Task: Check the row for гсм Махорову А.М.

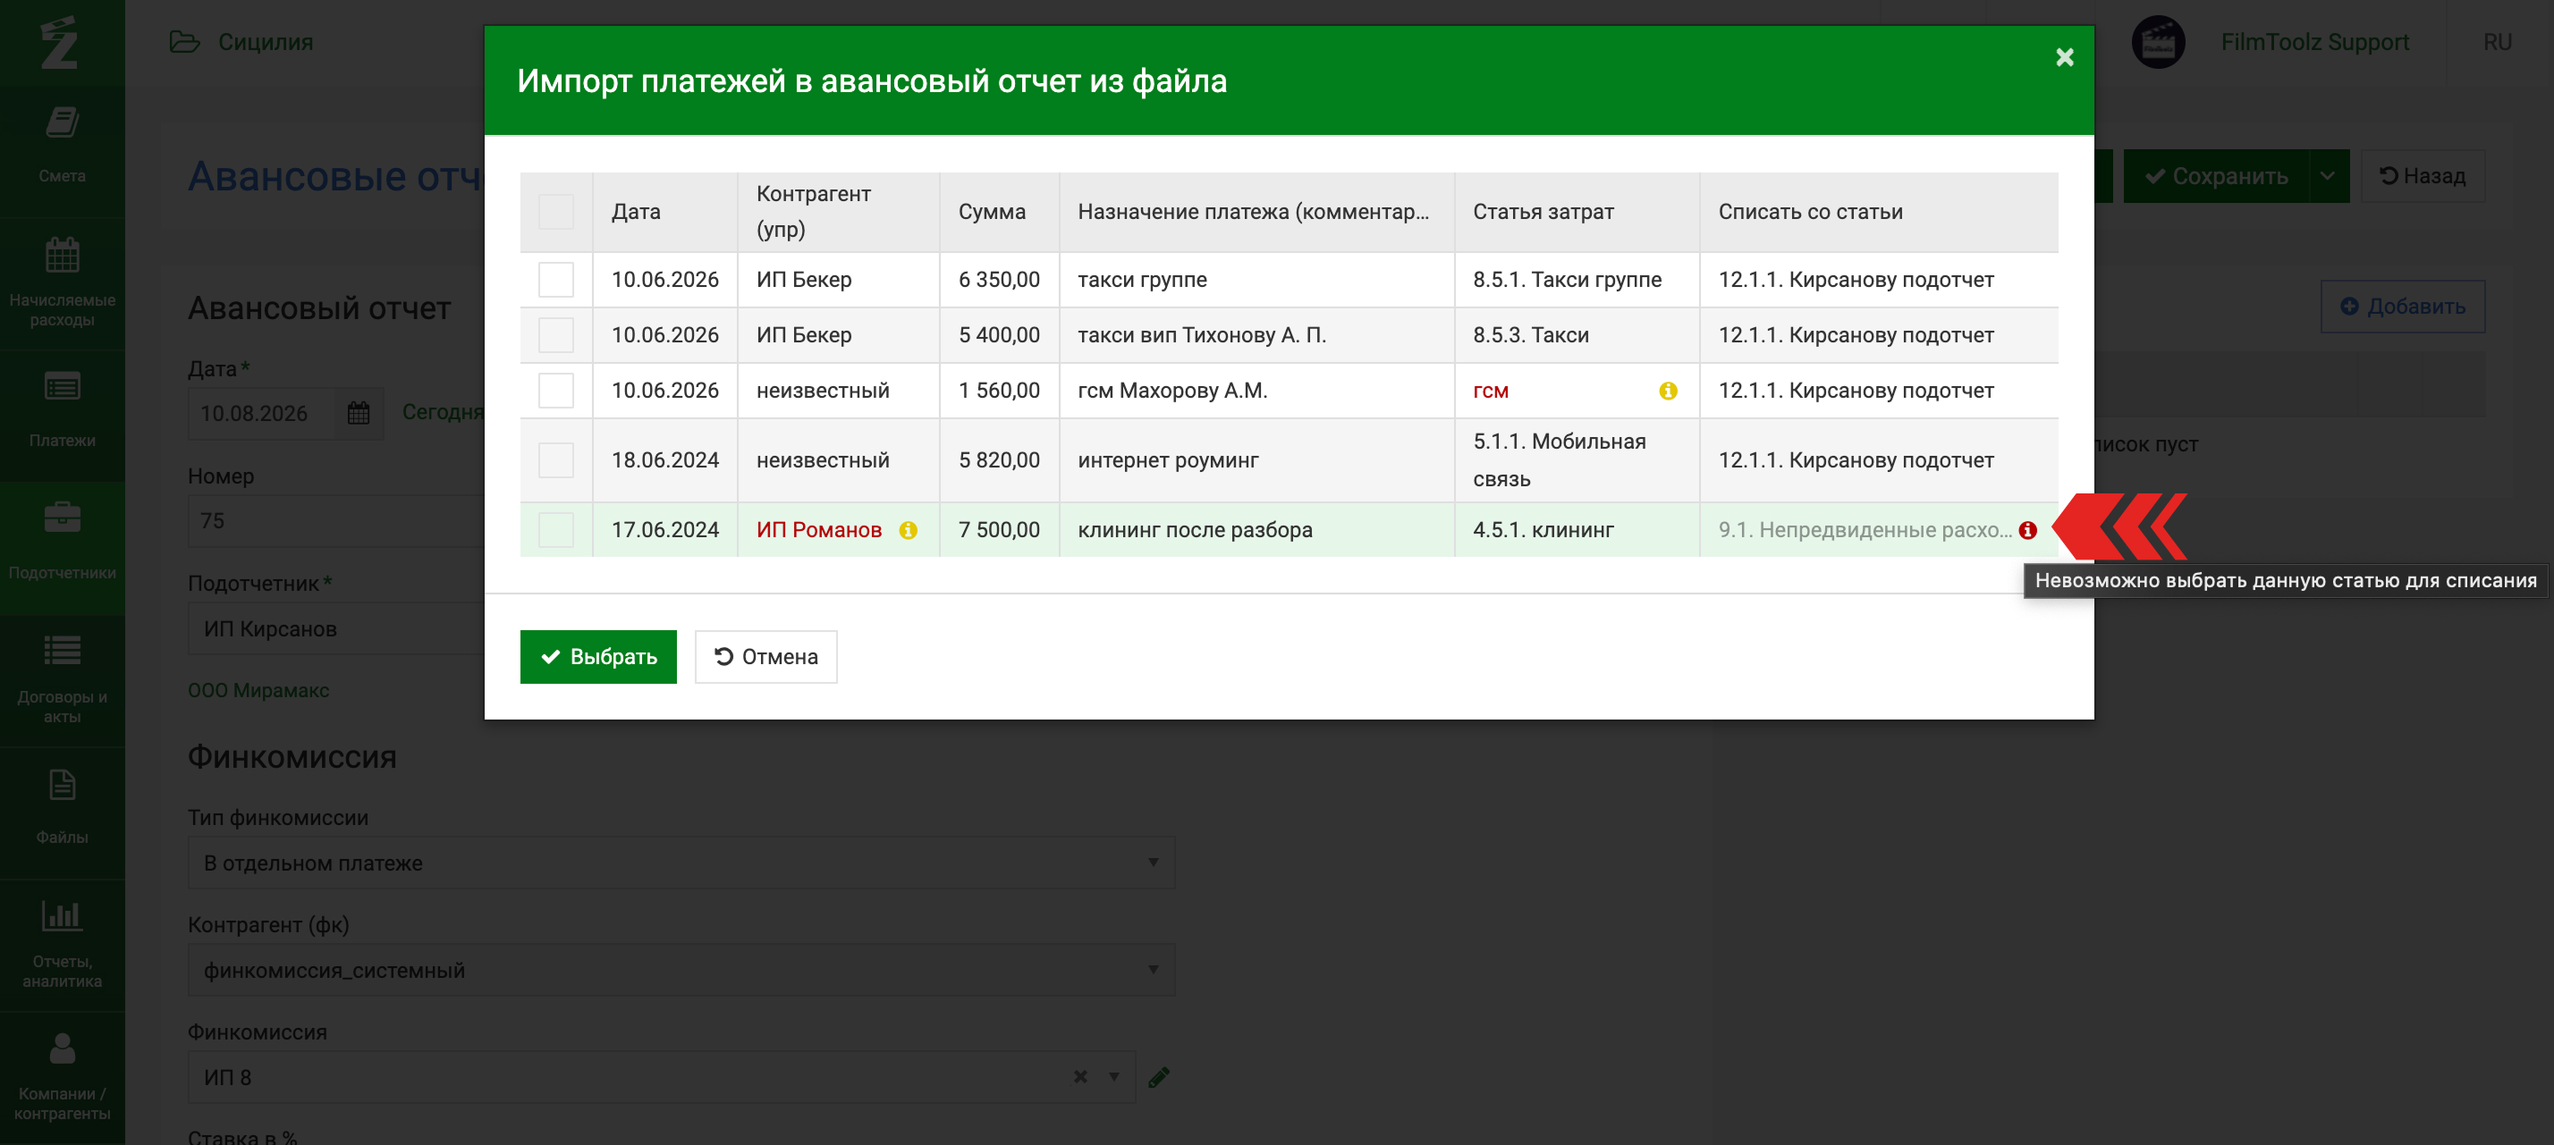Action: point(555,391)
